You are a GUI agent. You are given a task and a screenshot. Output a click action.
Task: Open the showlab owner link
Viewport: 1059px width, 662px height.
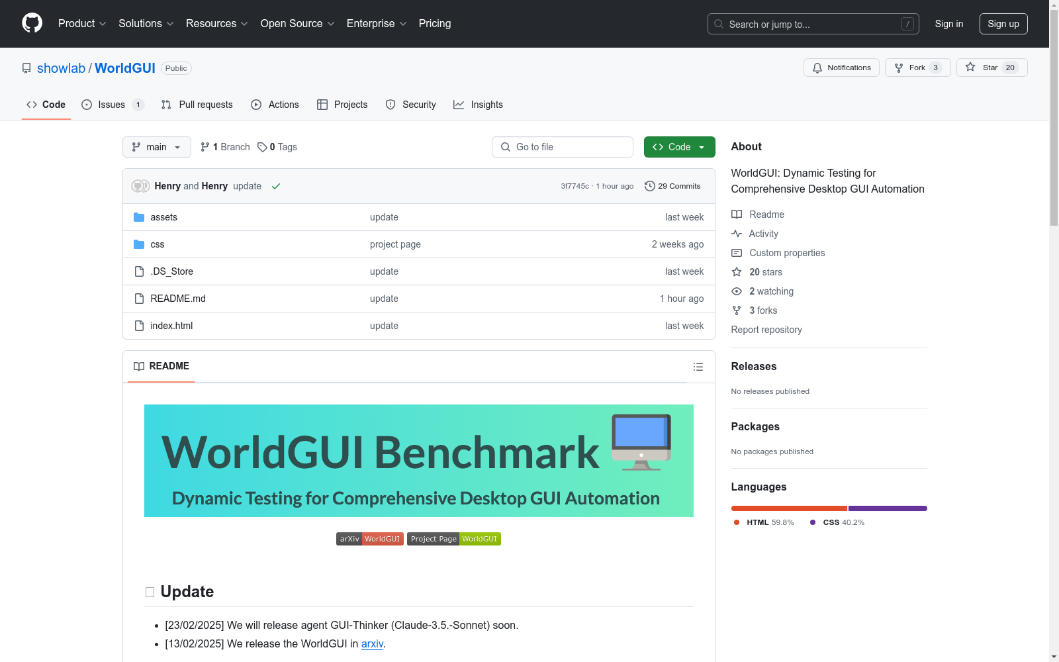(61, 68)
